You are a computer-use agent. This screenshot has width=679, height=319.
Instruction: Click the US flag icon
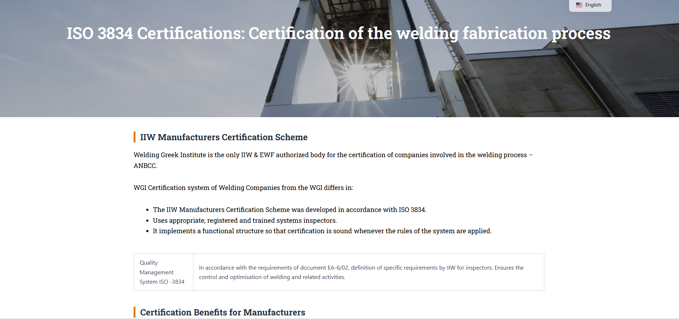(579, 5)
